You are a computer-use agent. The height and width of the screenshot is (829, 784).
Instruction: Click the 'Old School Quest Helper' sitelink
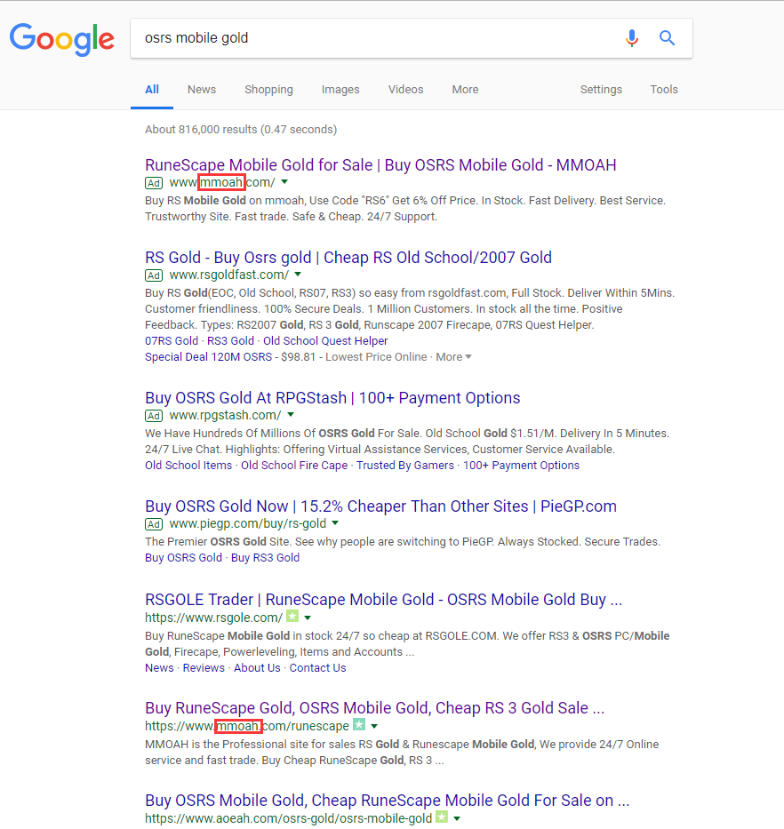pos(325,341)
